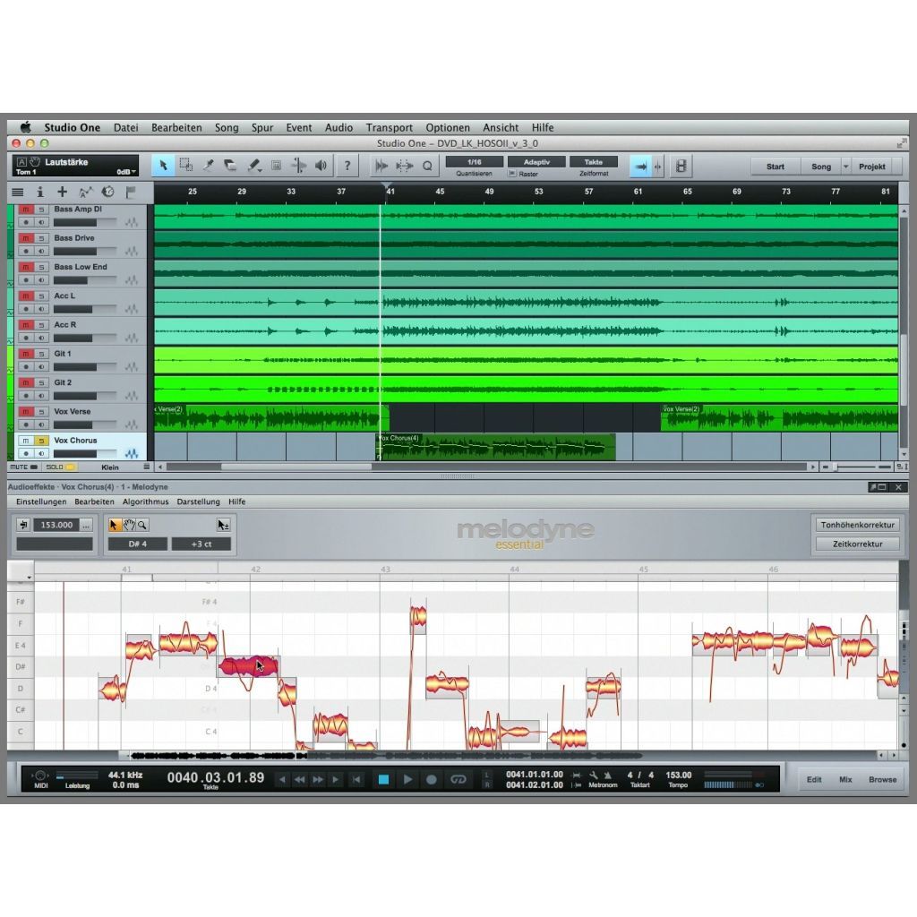Solo the Bass Drive track
Image resolution: width=917 pixels, height=917 pixels.
(x=41, y=238)
